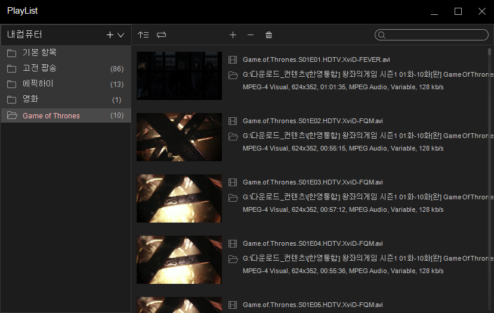The height and width of the screenshot is (313, 494).
Task: Toggle the repeat playback icon
Action: point(161,35)
